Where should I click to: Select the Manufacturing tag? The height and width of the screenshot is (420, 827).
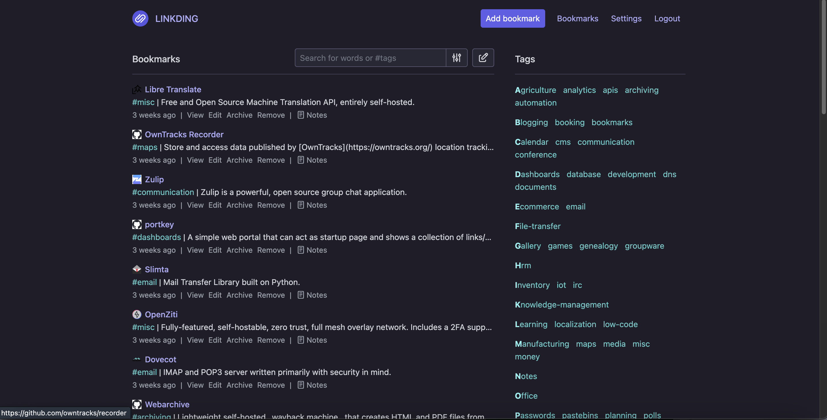point(542,344)
